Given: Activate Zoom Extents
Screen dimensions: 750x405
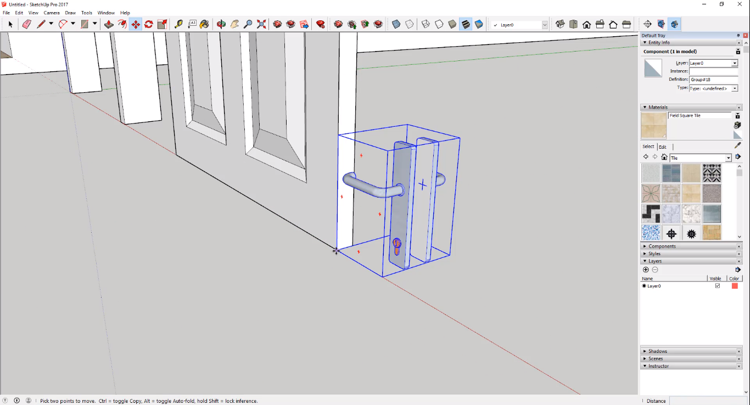Looking at the screenshot, I should pos(261,24).
